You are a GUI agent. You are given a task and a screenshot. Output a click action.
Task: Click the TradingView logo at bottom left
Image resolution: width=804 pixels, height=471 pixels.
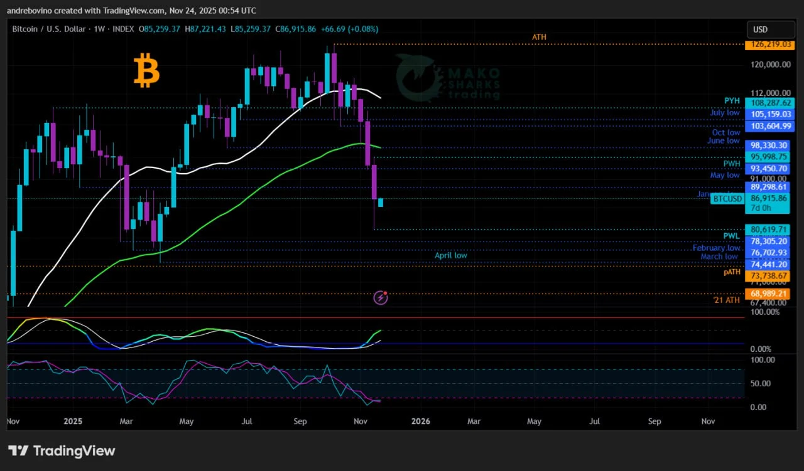tap(62, 450)
